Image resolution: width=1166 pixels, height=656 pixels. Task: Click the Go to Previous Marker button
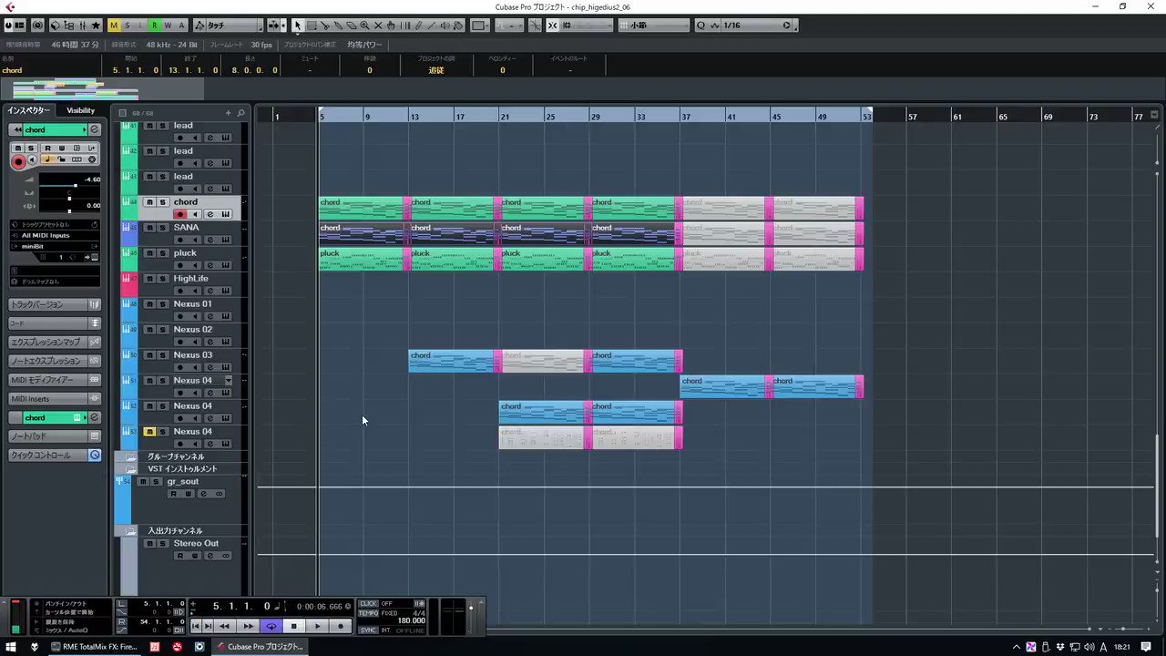[196, 626]
